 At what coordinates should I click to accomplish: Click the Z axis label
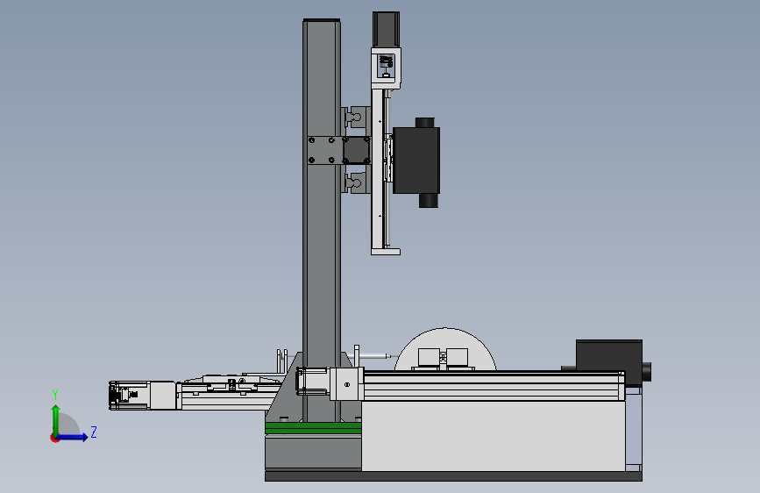click(x=94, y=432)
